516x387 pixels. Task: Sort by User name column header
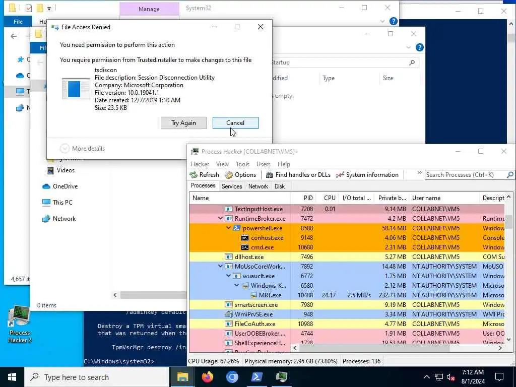coord(444,198)
